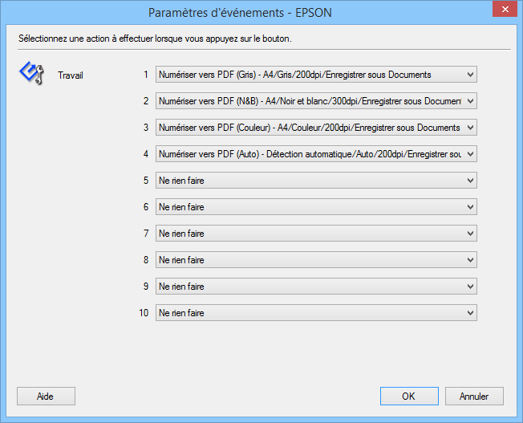Screen dimensions: 523x423
Task: Click the OK button
Action: point(409,397)
